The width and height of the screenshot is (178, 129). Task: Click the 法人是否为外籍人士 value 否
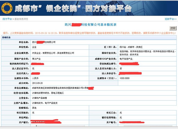coord(121,69)
